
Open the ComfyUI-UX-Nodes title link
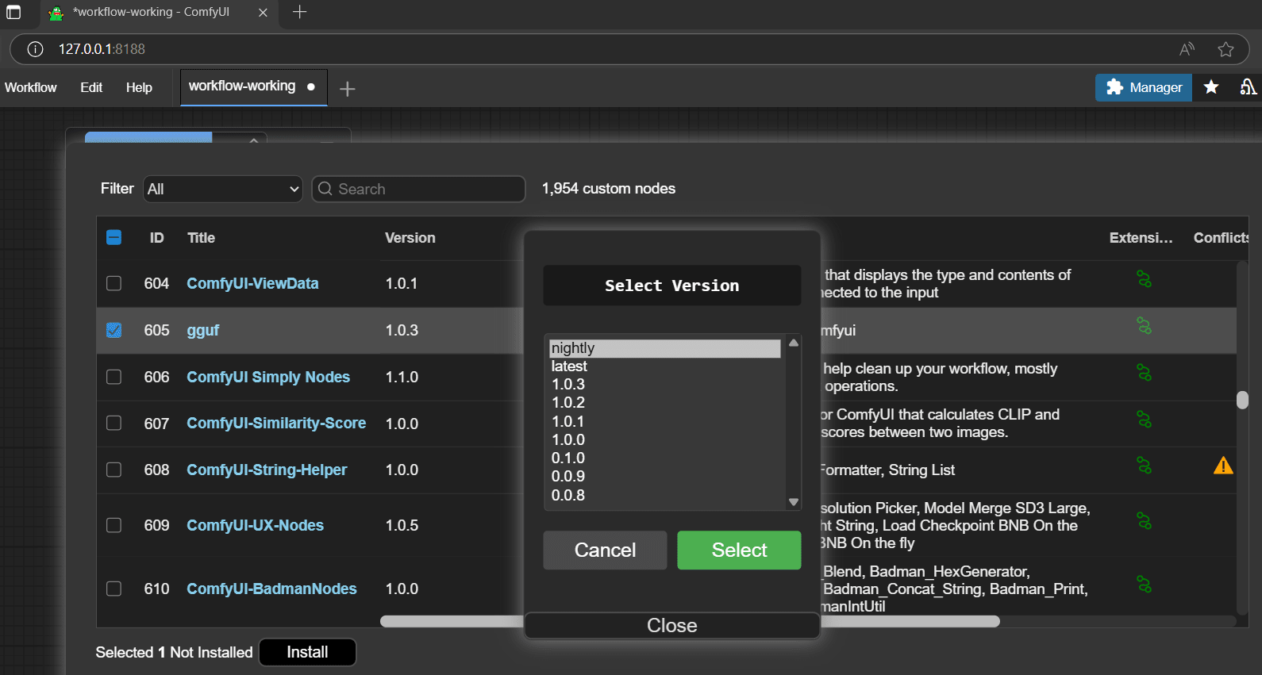[255, 525]
